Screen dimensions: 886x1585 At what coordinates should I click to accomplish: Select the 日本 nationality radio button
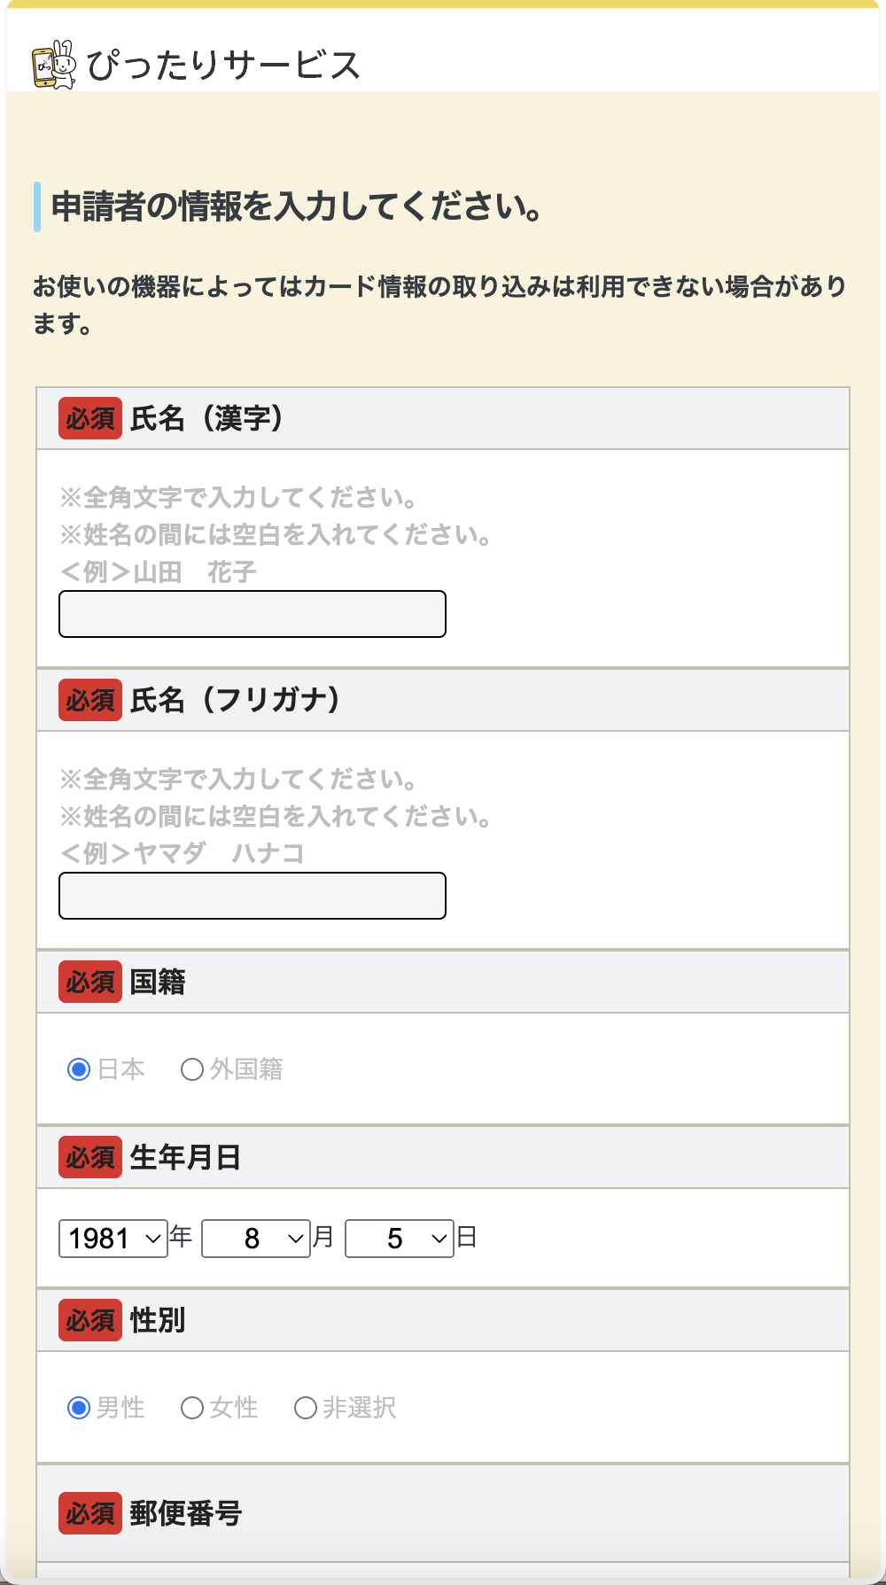tap(77, 1069)
